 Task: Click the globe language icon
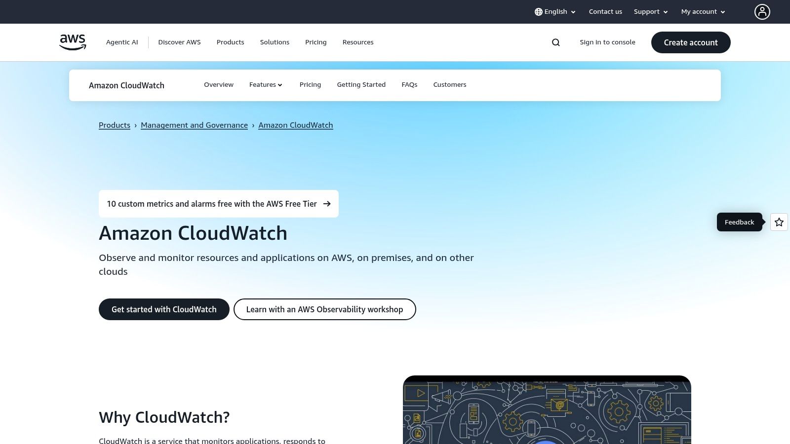[x=538, y=11]
